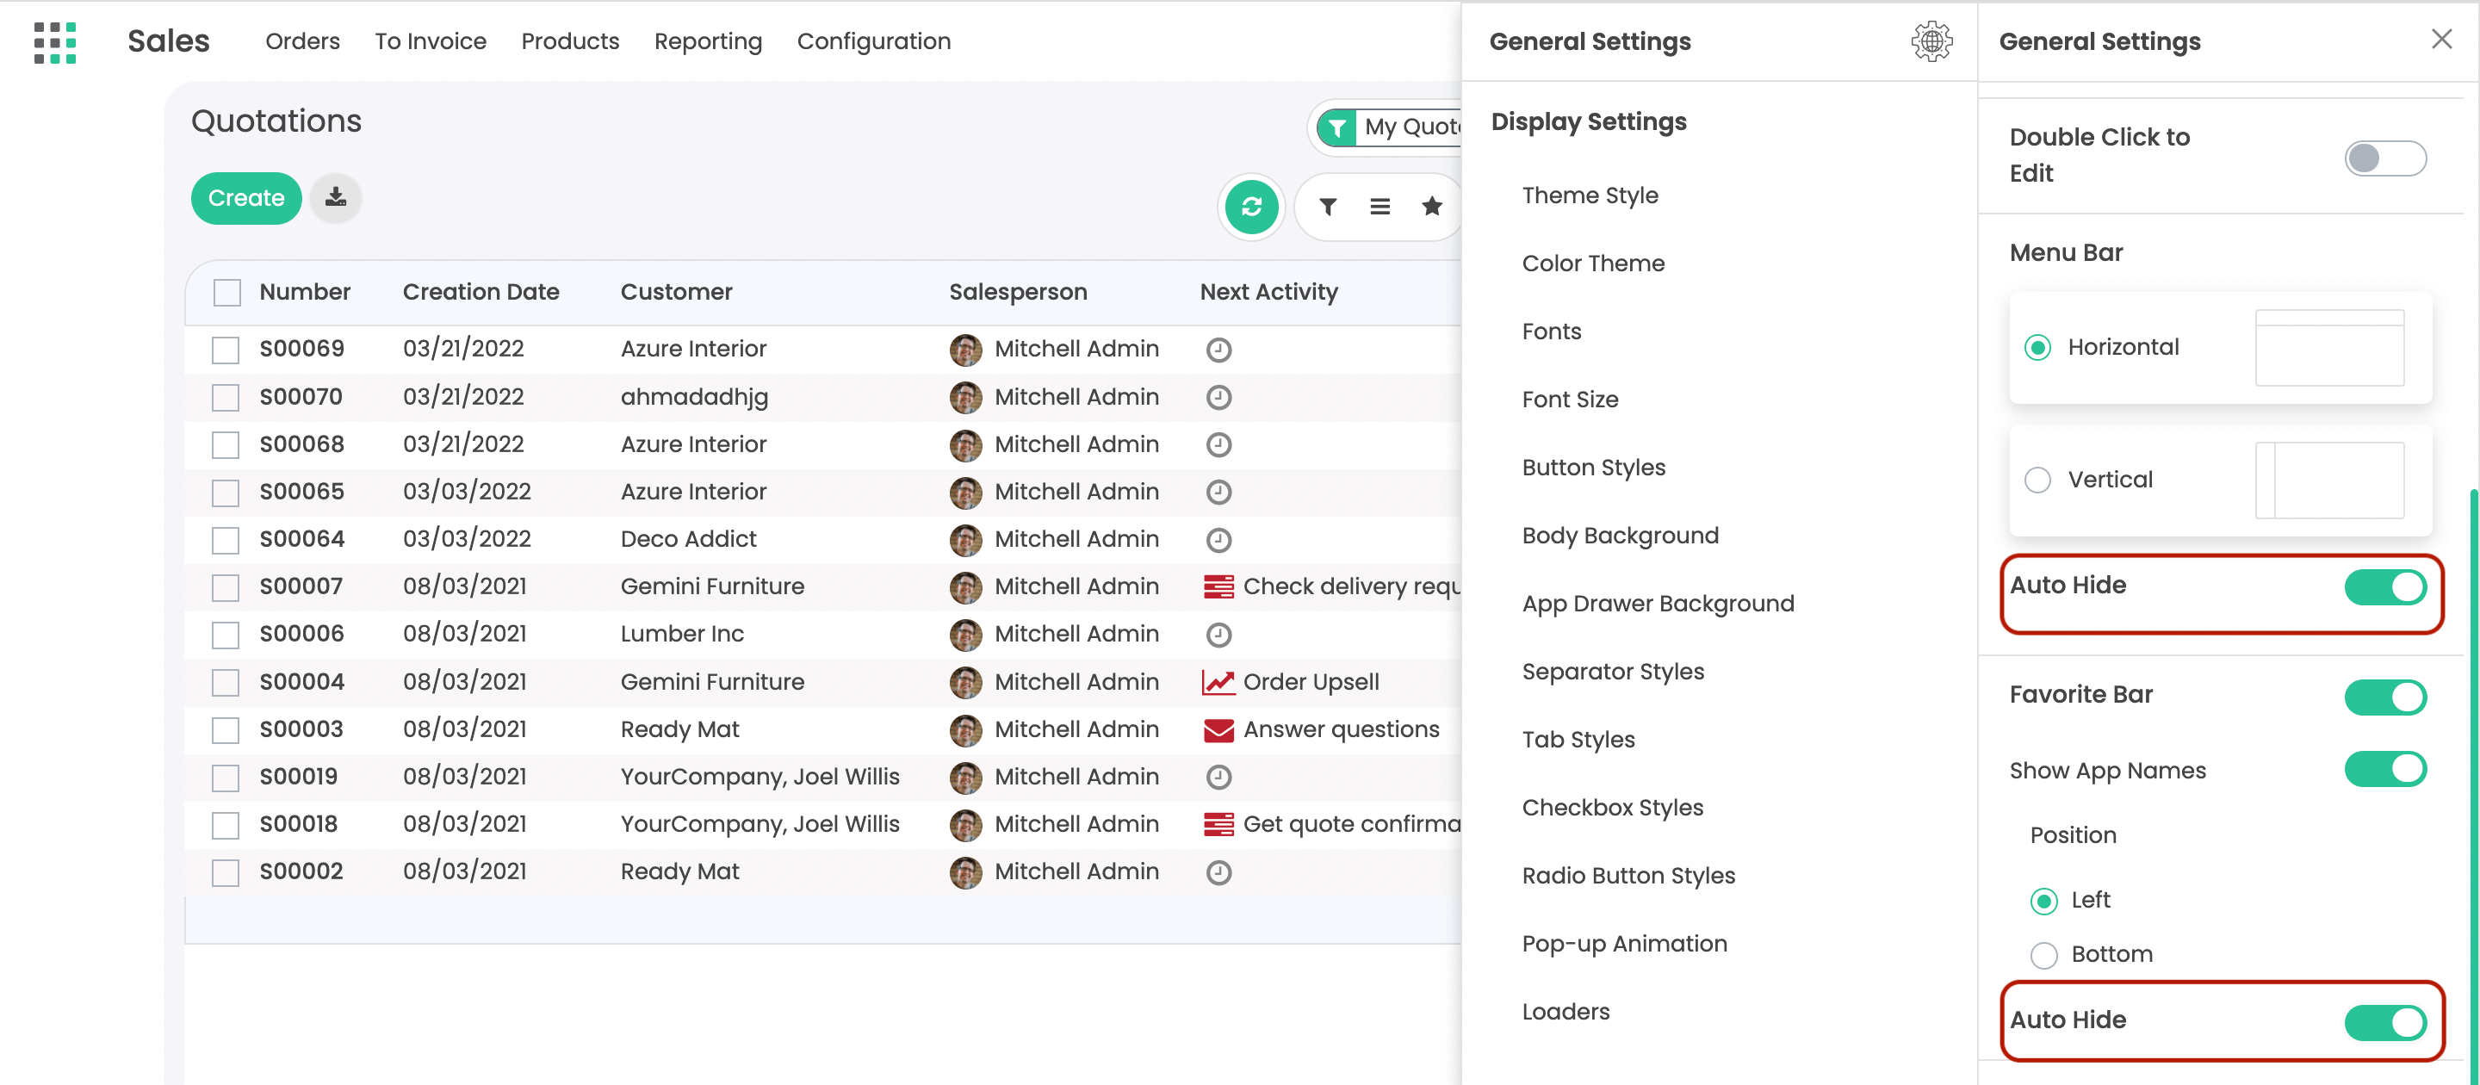Open the group-by lines icon

click(1379, 206)
